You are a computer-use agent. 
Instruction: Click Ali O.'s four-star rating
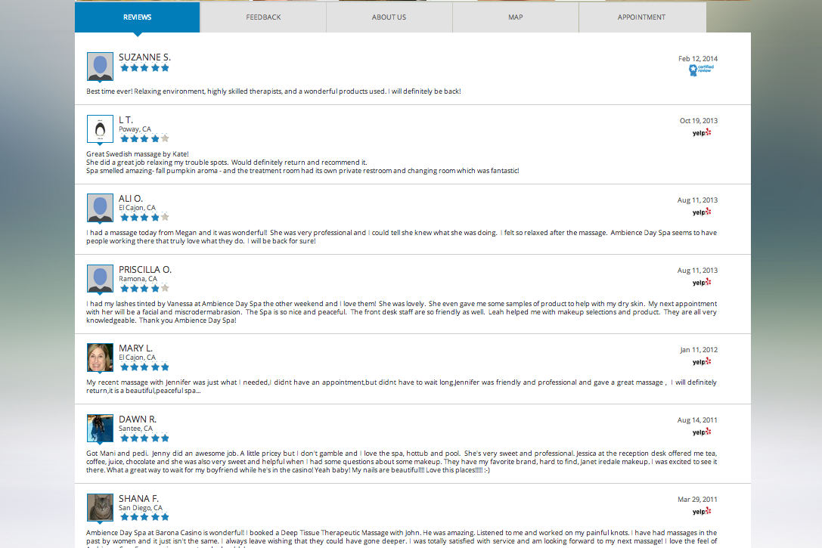[144, 218]
